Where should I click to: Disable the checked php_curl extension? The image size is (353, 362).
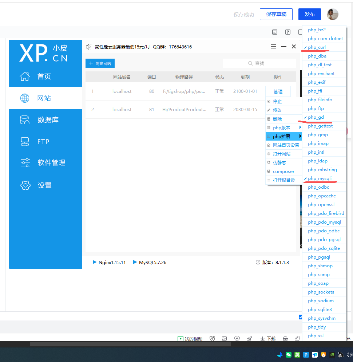(x=317, y=47)
